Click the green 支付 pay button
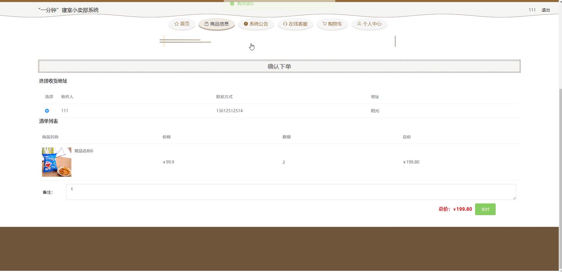 click(x=485, y=209)
